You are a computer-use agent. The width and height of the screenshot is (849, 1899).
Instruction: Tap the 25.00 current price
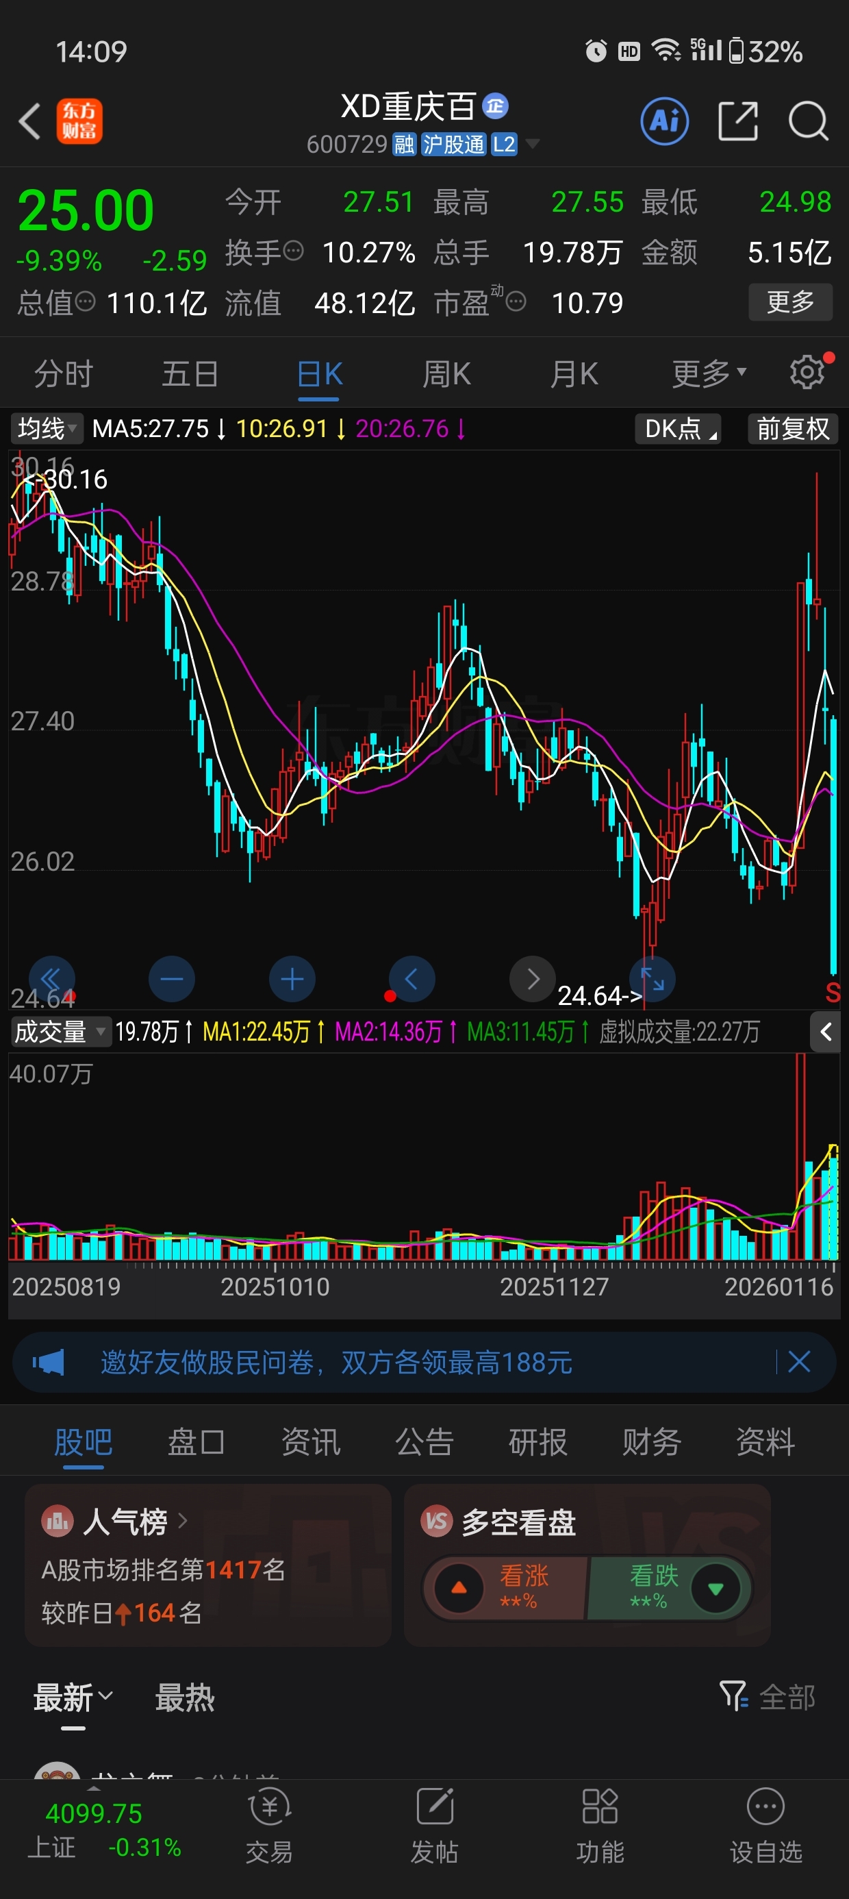pyautogui.click(x=86, y=210)
